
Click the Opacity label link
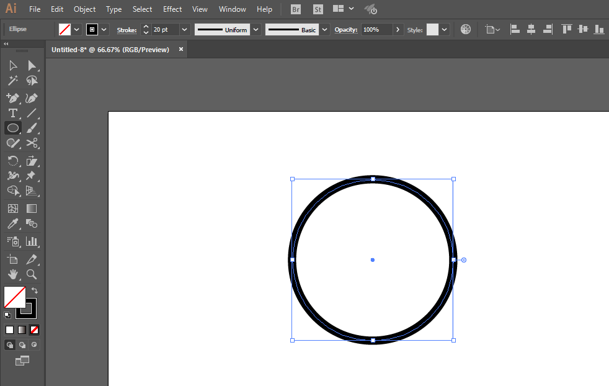(345, 30)
